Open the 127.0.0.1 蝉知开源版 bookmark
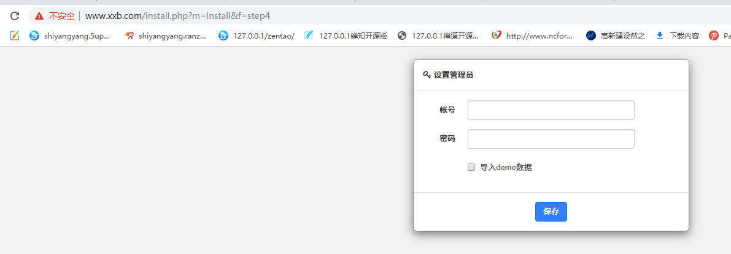Image resolution: width=731 pixels, height=254 pixels. 347,35
